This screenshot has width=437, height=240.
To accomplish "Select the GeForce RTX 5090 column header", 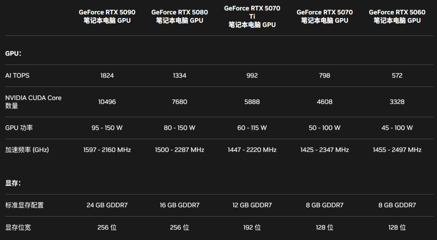I will coord(107,16).
